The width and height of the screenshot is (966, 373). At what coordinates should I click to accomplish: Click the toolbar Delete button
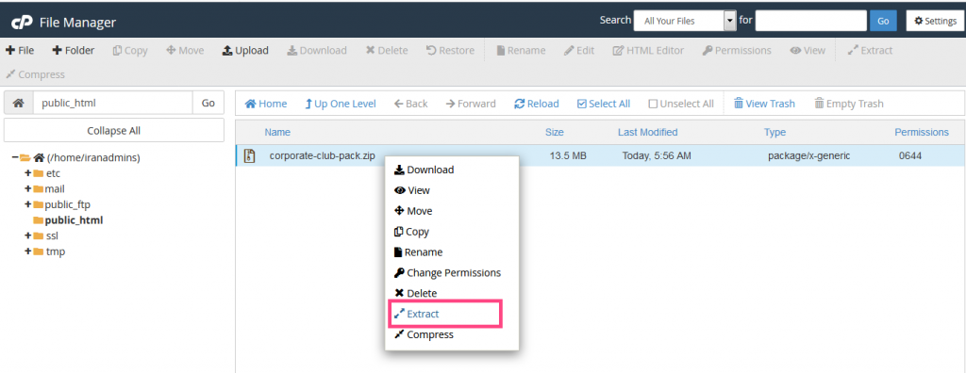[x=387, y=51]
